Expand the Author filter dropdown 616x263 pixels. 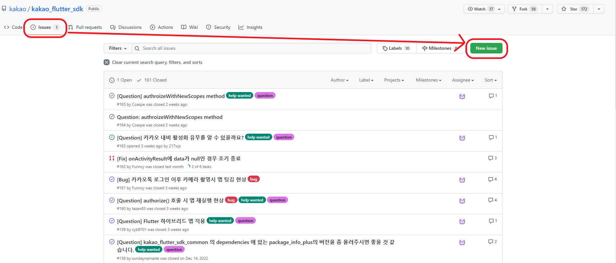pos(339,80)
